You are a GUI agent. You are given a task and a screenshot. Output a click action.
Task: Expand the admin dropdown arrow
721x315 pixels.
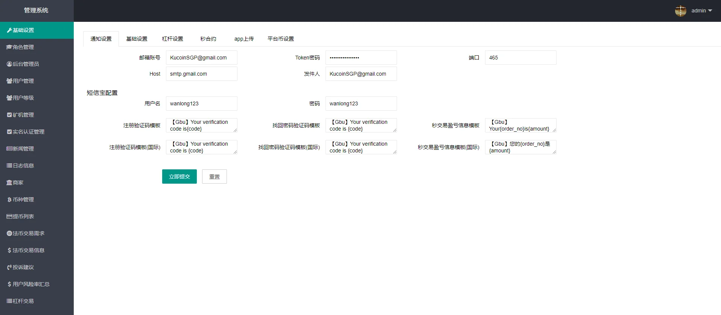pos(710,11)
